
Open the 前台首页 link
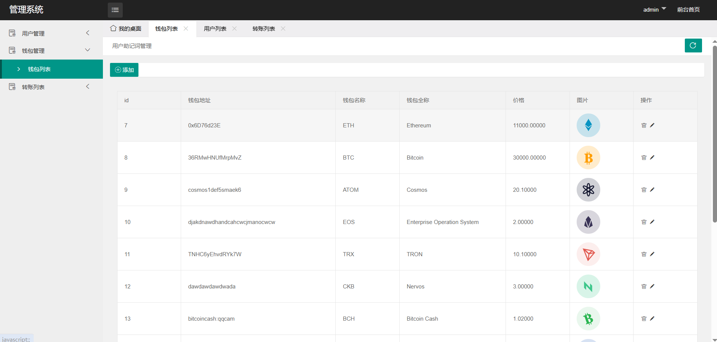[x=688, y=10]
